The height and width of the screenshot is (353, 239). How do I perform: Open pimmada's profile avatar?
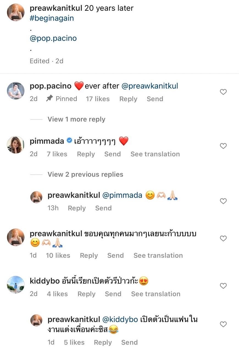pyautogui.click(x=16, y=144)
